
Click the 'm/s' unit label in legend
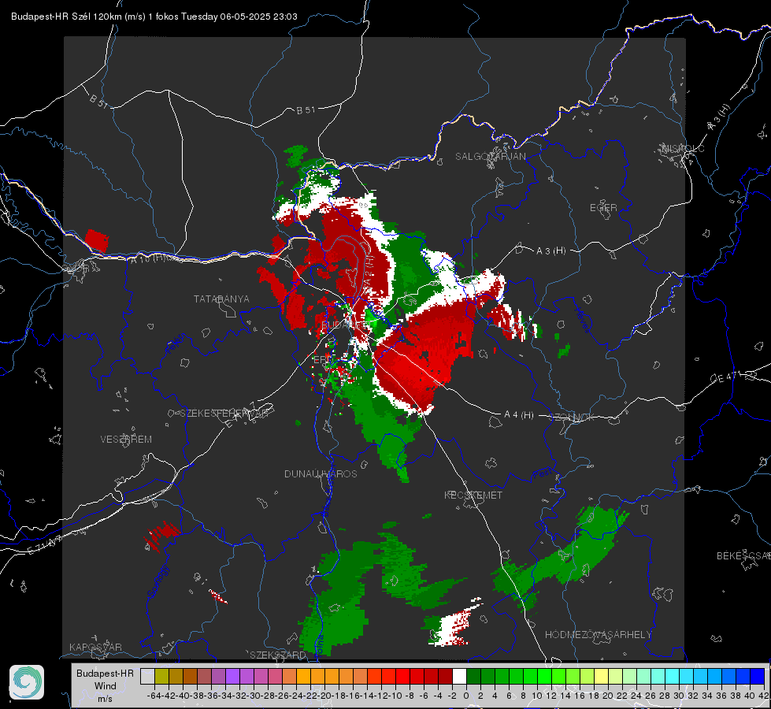105,699
